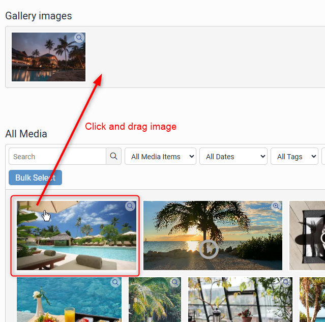Select the glasshouse cafe table thumbnail
The image size is (325, 322).
pyautogui.click(x=240, y=301)
